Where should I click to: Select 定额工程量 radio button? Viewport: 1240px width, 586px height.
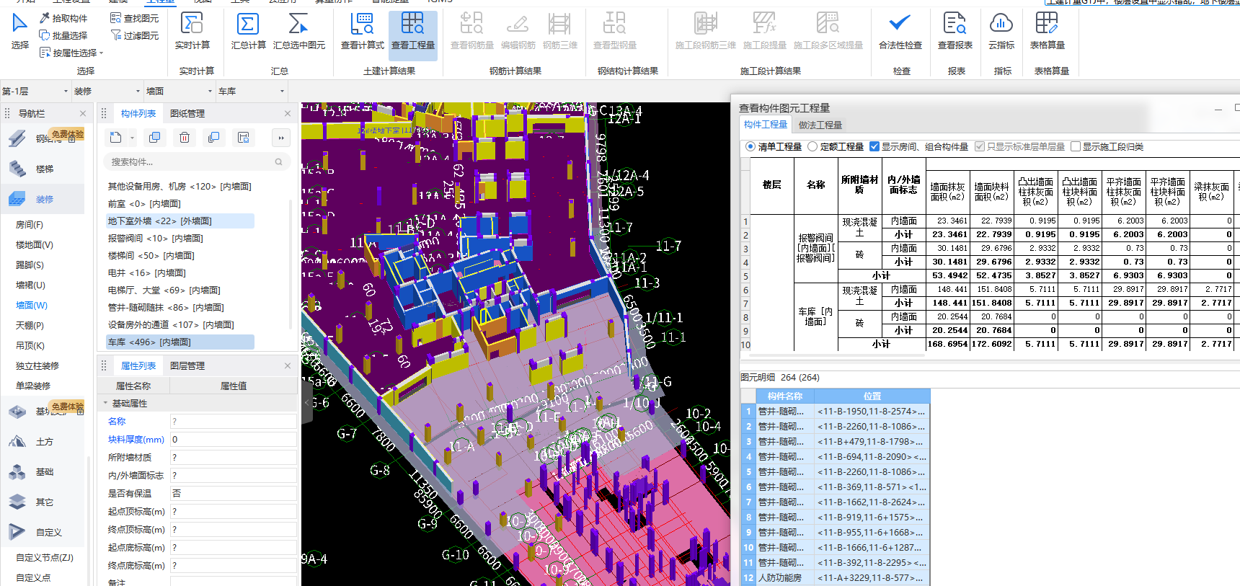pos(812,146)
